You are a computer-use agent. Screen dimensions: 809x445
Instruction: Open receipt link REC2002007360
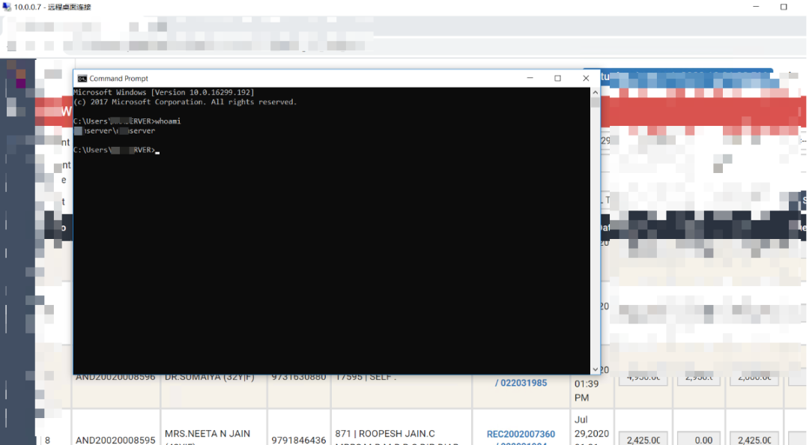[x=521, y=435]
